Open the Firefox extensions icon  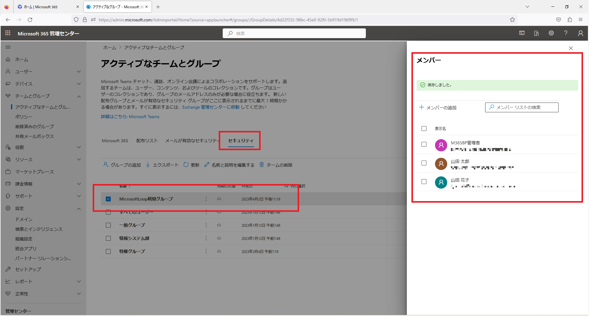coord(570,20)
